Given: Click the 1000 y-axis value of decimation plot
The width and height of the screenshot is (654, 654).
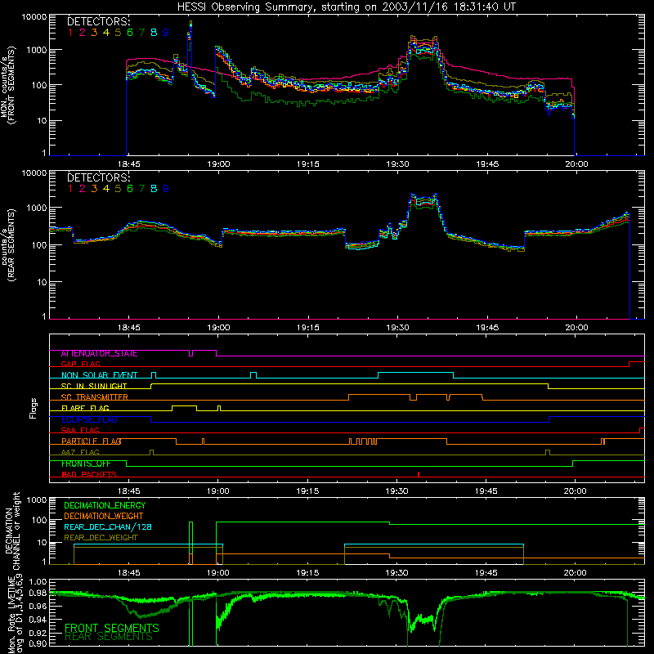Looking at the screenshot, I should pyautogui.click(x=37, y=500).
